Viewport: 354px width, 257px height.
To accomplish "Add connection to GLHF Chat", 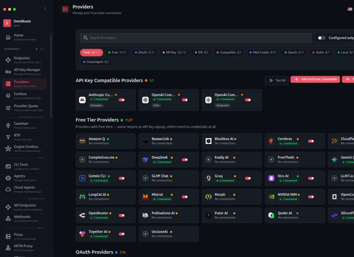I will point(145,178).
